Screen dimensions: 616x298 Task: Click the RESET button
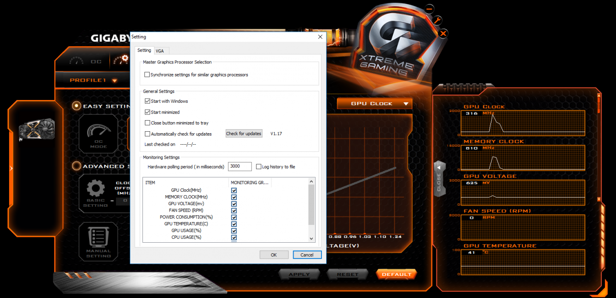[x=347, y=274]
